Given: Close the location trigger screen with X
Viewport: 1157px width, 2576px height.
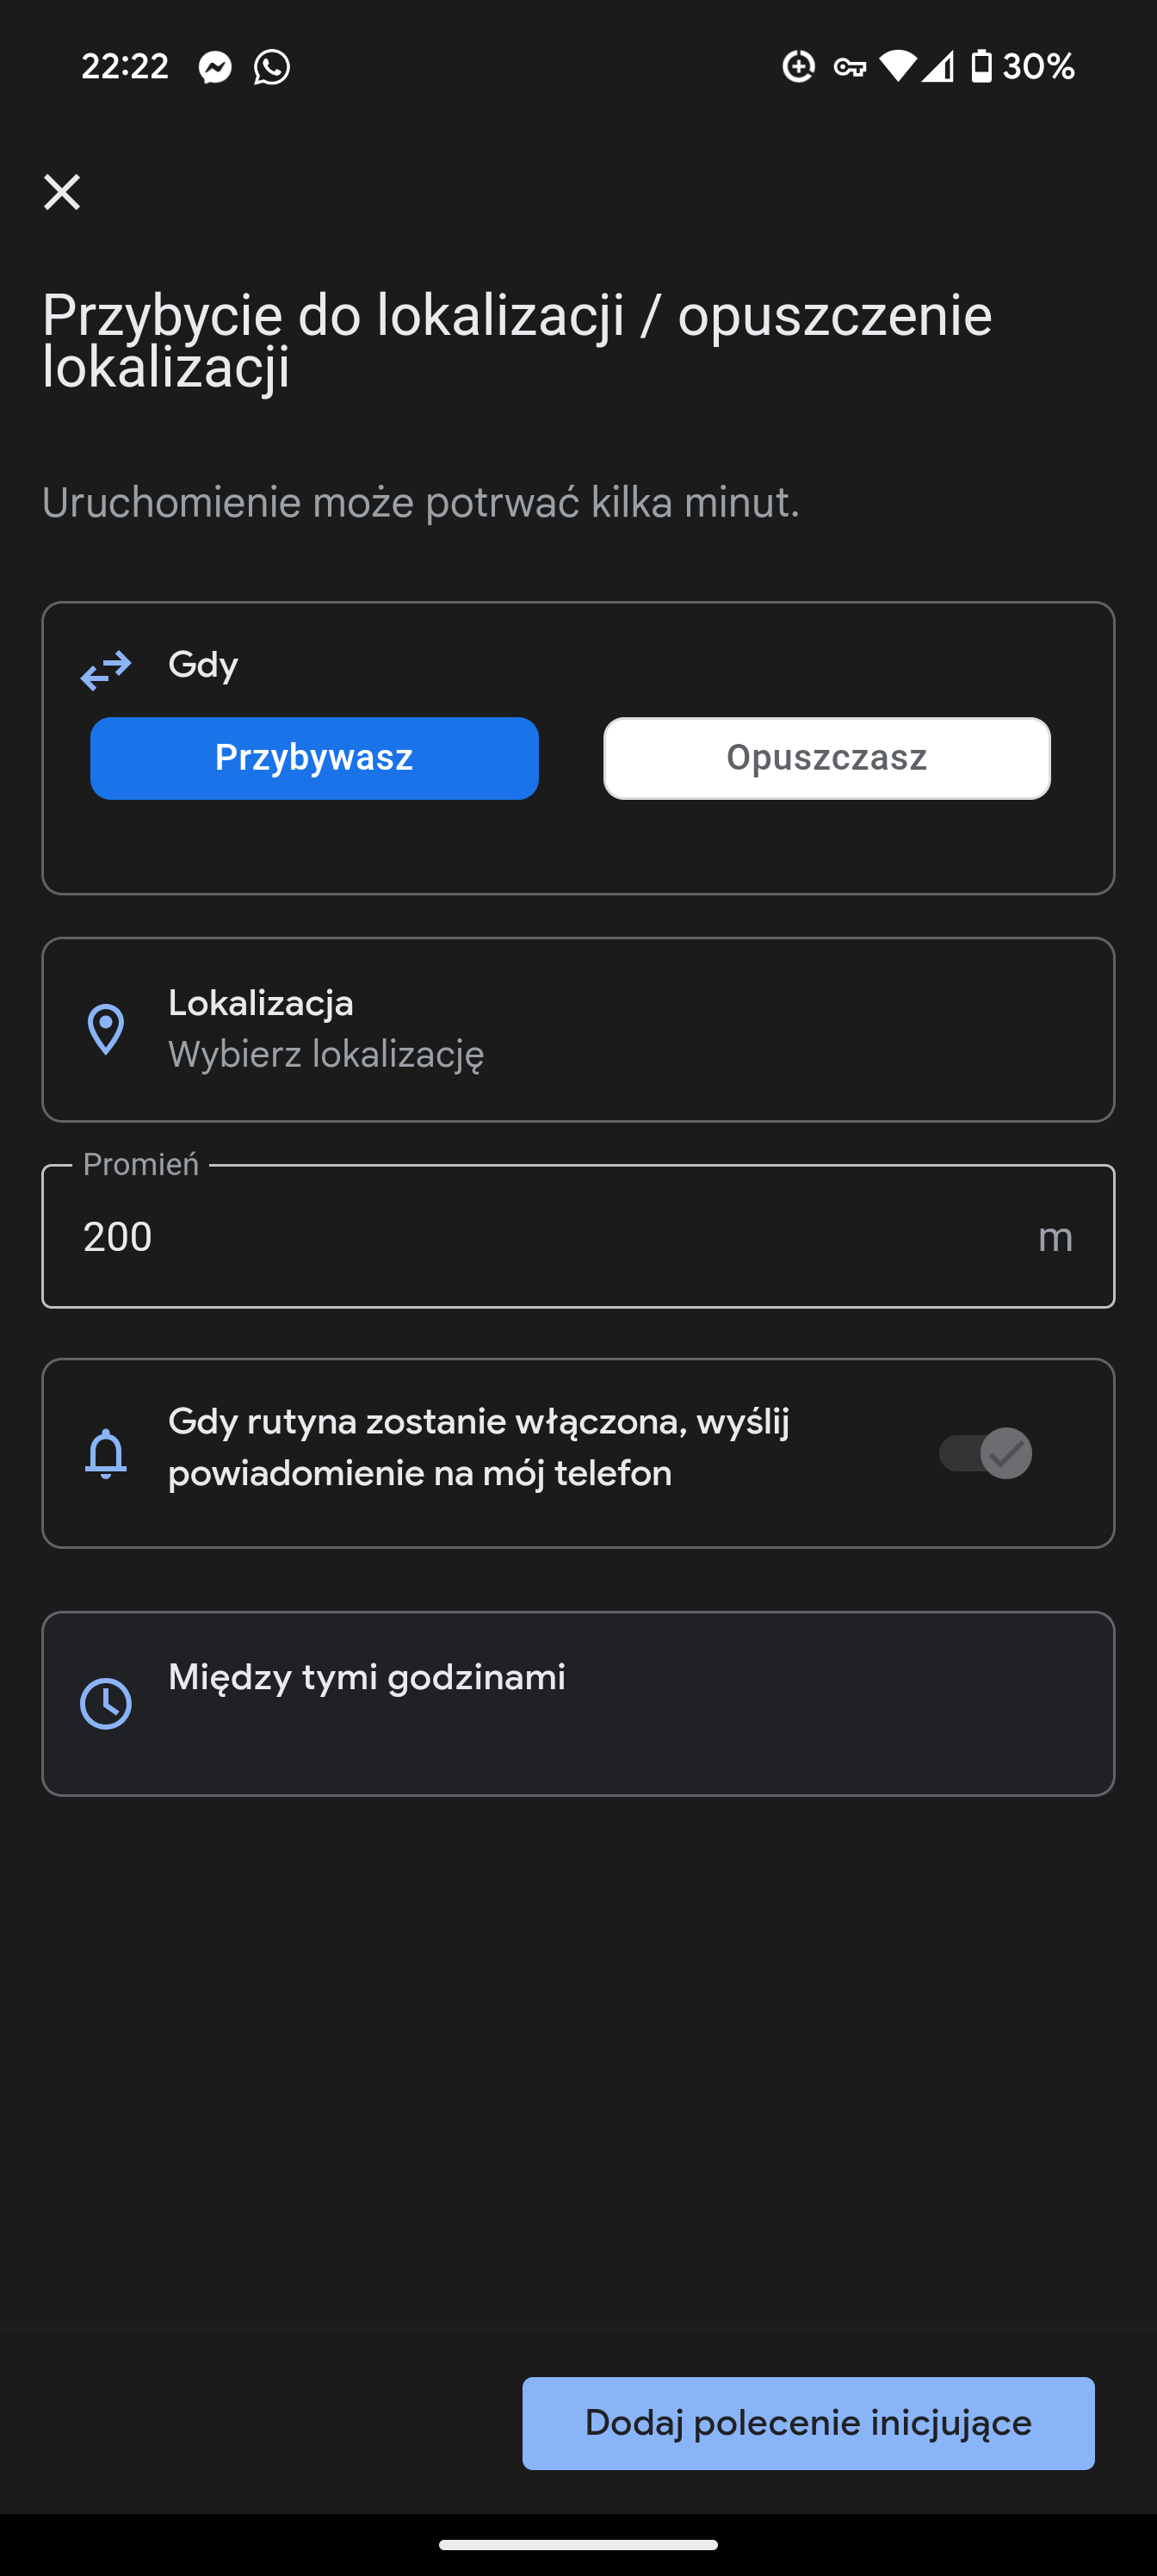Looking at the screenshot, I should tap(62, 191).
